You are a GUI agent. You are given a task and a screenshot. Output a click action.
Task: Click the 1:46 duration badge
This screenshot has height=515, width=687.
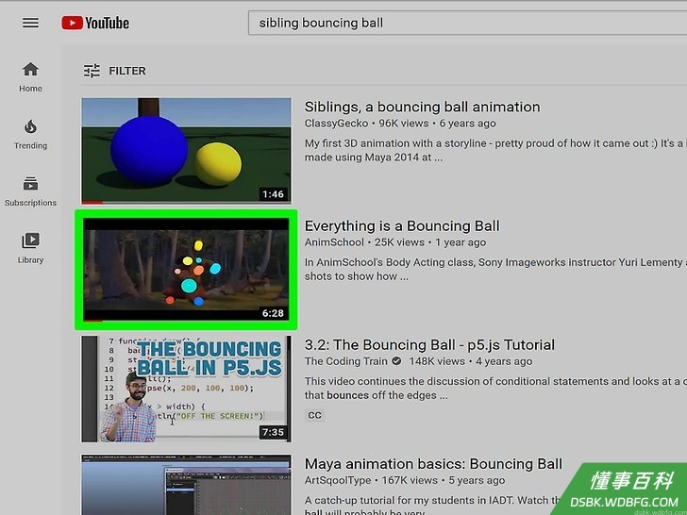coord(273,194)
